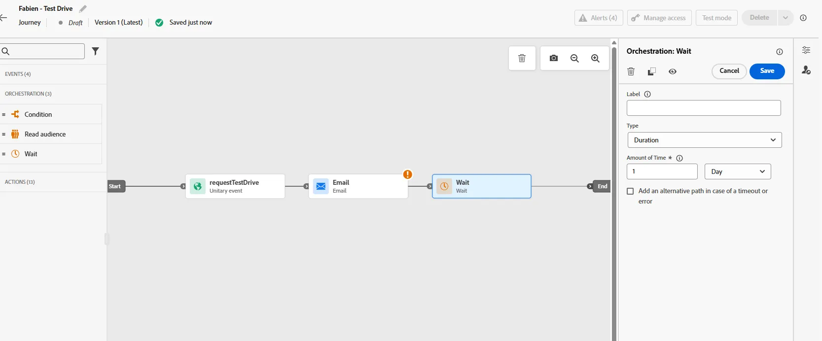Select the Email node on the canvas
Image resolution: width=822 pixels, height=341 pixels.
358,186
